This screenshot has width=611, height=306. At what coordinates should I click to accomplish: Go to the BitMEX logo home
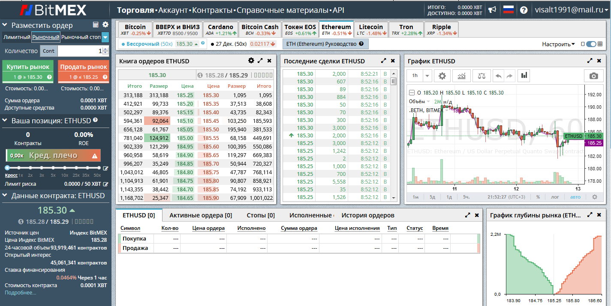[x=54, y=10]
